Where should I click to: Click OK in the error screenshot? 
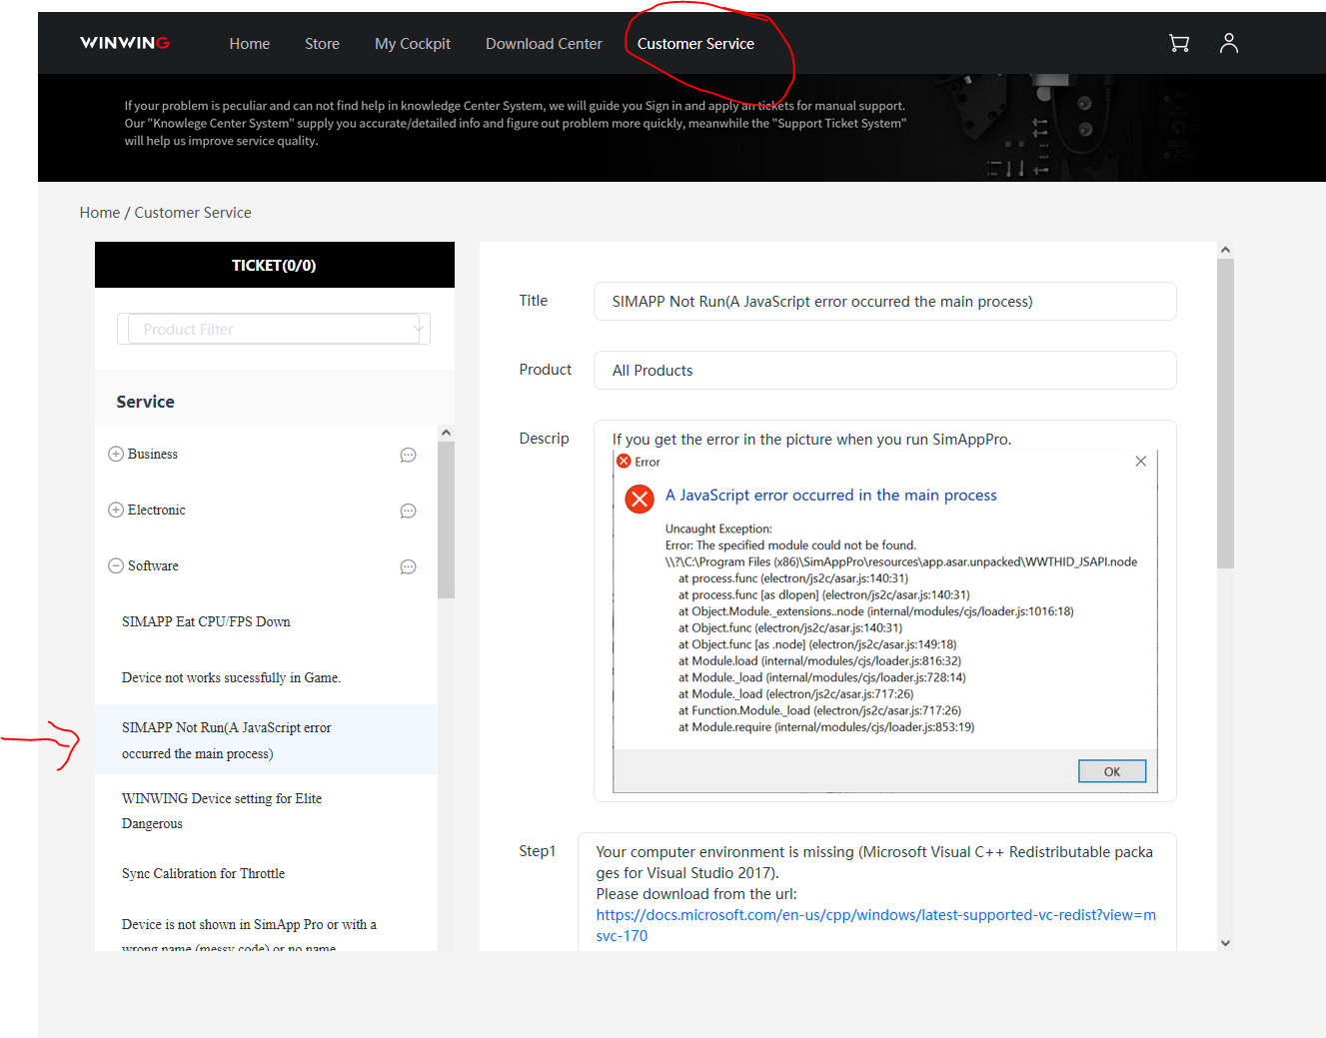1111,771
